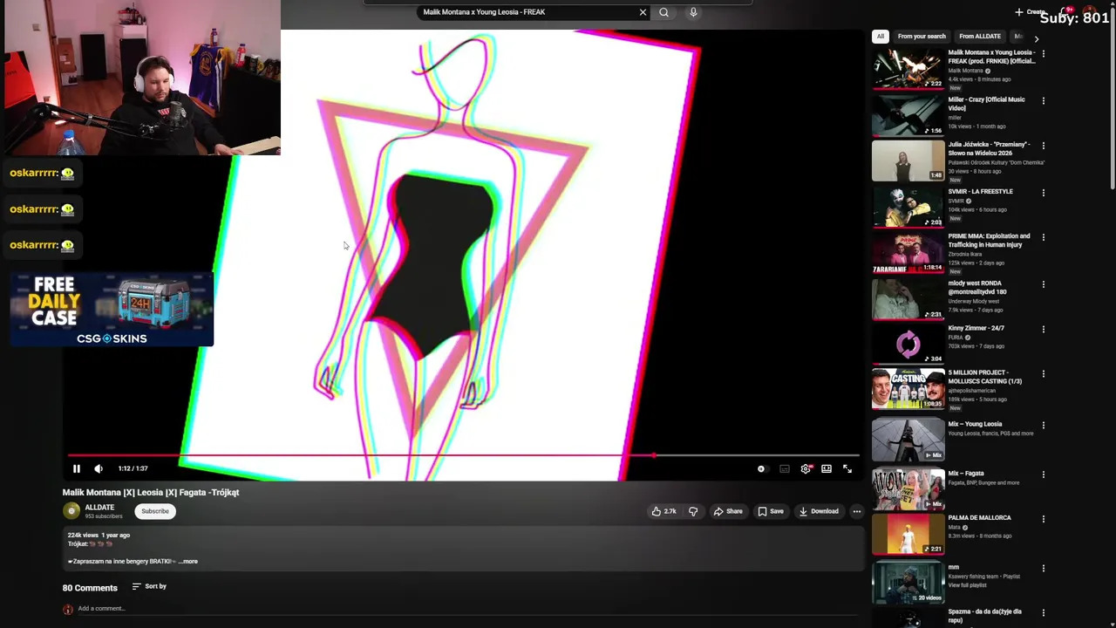The image size is (1116, 628).
Task: Click the search magnifier icon
Action: 663,12
